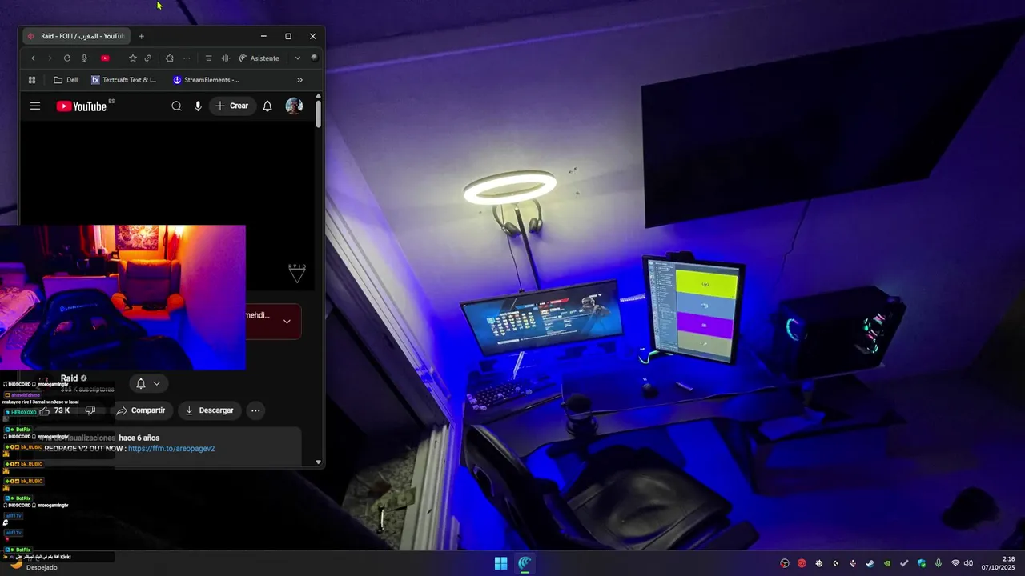Open the YouTube hamburger guide menu
The width and height of the screenshot is (1025, 576).
click(x=35, y=106)
